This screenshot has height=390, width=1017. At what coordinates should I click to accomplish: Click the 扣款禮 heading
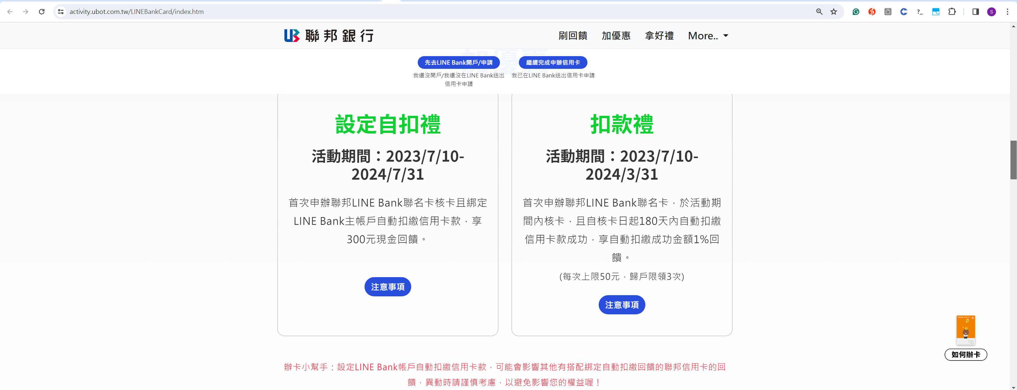[x=621, y=124]
